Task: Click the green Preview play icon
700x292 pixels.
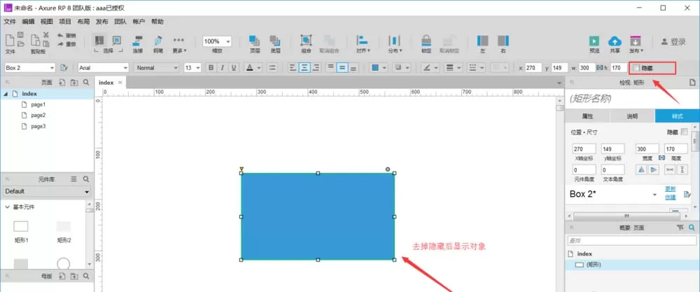Action: coord(594,41)
